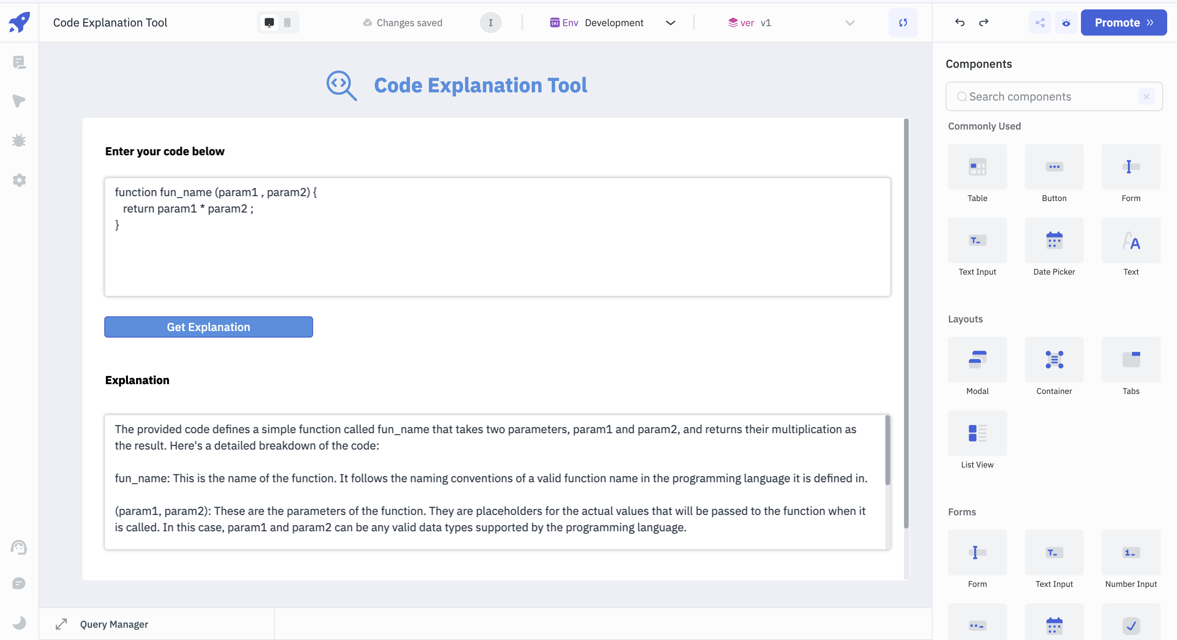Select the Modal layout component
This screenshot has height=640, width=1177.
[x=977, y=360]
